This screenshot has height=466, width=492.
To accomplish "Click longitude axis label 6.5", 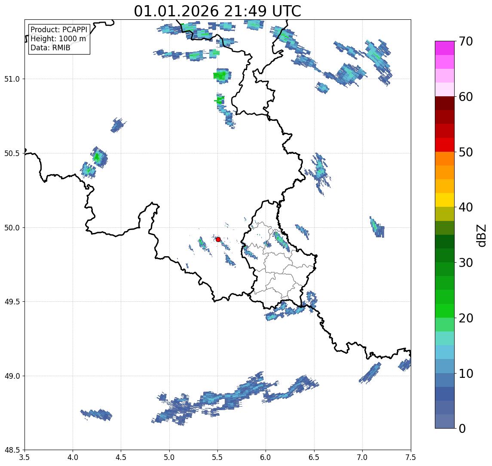I will click(x=314, y=457).
